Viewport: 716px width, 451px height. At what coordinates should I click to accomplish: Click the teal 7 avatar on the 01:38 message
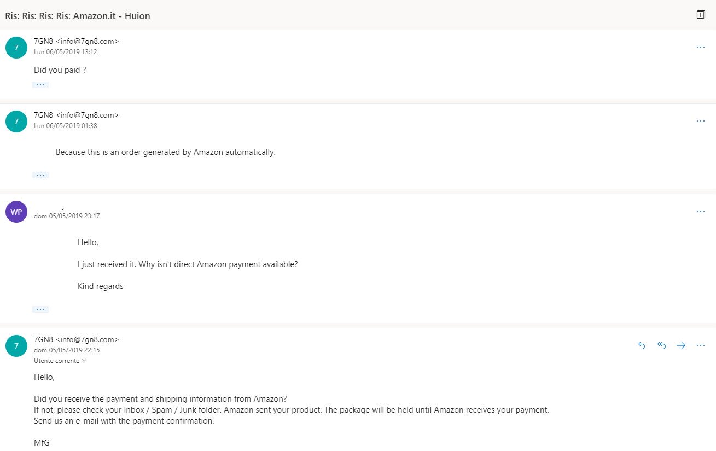click(x=16, y=121)
